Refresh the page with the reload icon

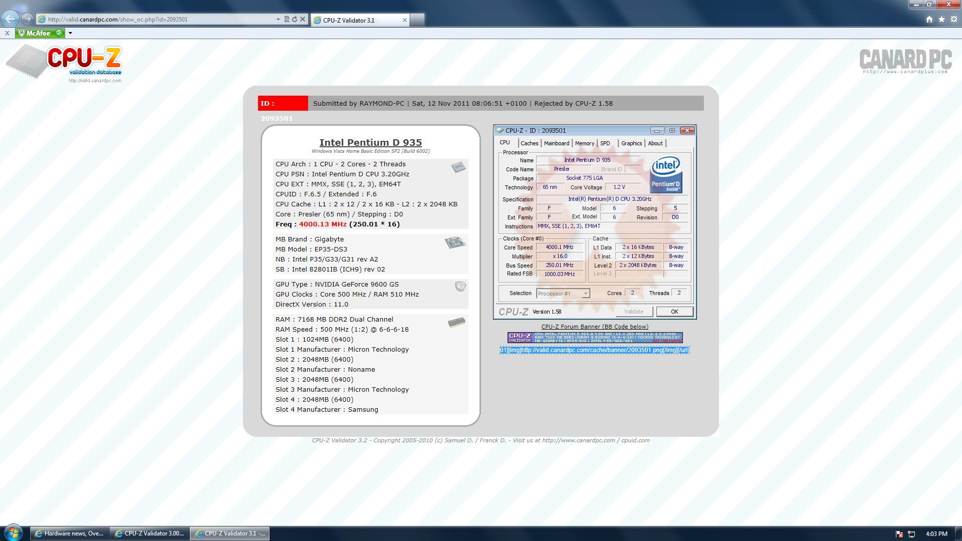[295, 20]
